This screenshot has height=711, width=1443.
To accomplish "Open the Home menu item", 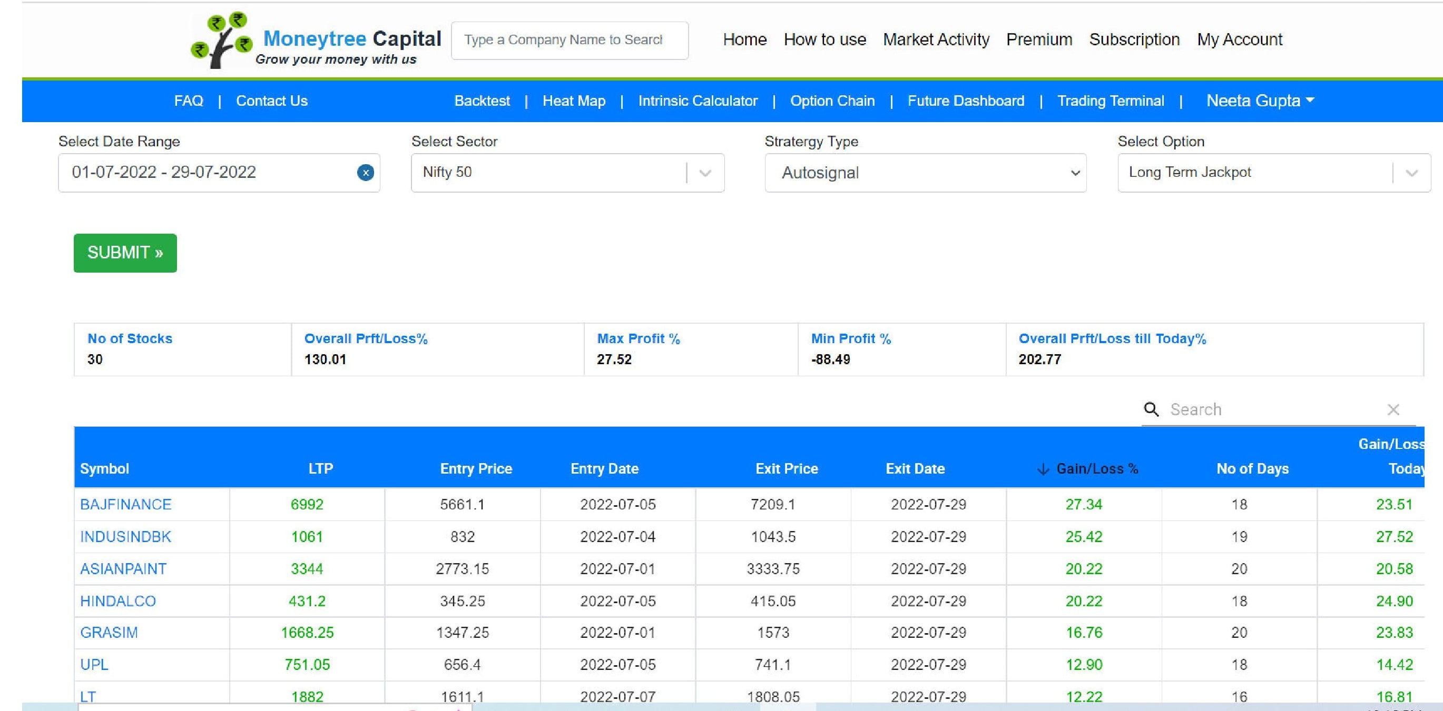I will [x=744, y=39].
